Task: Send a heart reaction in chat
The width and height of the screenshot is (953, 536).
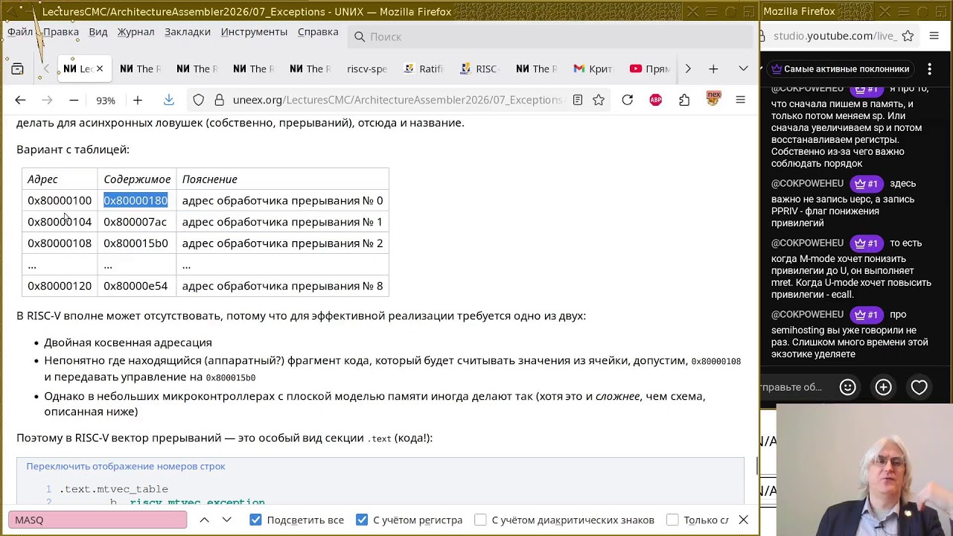Action: pyautogui.click(x=919, y=387)
